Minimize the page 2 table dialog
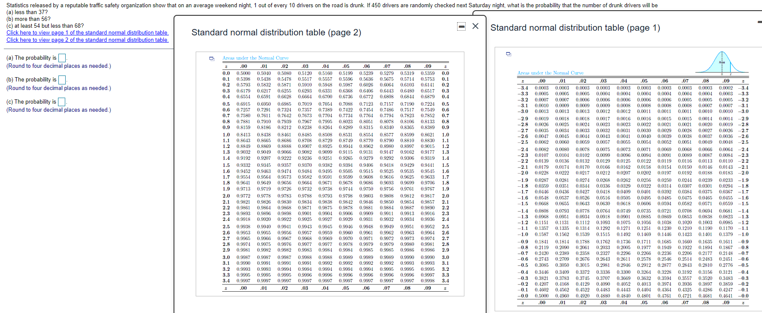Screen dimensions: 762x313 tap(461, 26)
